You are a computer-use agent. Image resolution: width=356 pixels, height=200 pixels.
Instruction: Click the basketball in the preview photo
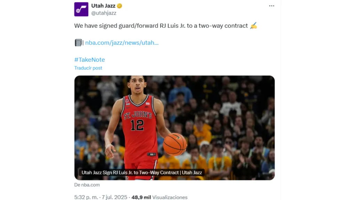pyautogui.click(x=175, y=144)
